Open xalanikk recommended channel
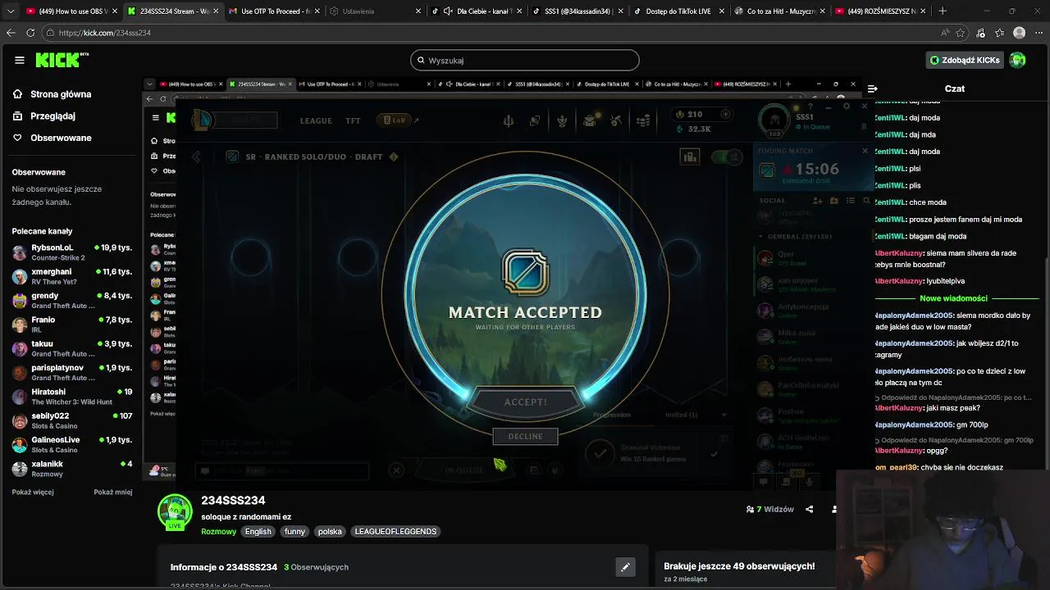The width and height of the screenshot is (1050, 590). click(72, 469)
